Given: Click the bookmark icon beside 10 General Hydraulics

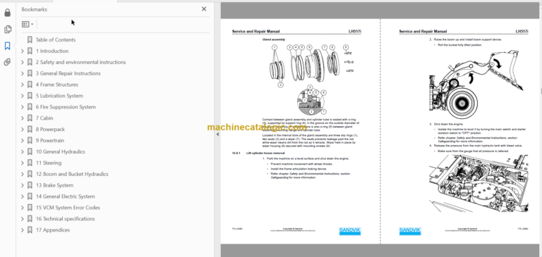Looking at the screenshot, I should point(30,152).
